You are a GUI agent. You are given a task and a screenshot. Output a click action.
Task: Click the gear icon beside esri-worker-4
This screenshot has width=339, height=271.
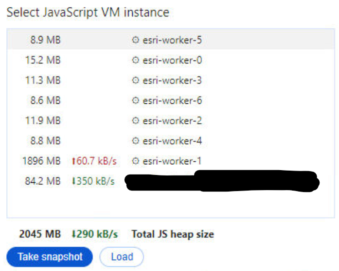135,141
